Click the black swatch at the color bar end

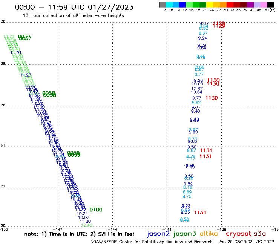point(270,5)
